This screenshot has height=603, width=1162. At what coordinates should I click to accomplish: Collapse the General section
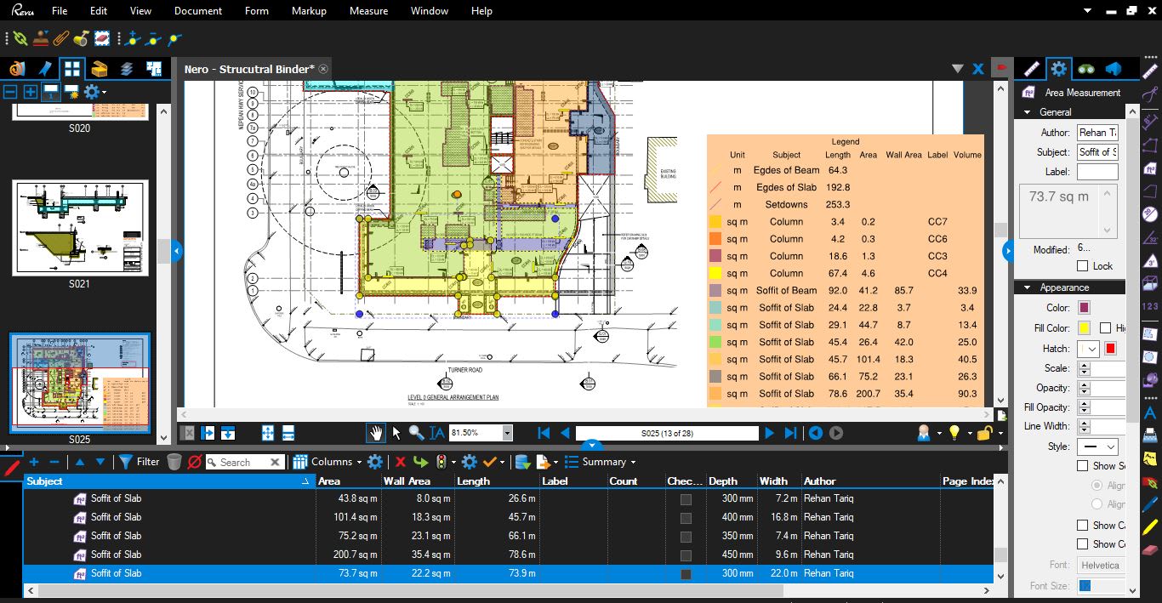pyautogui.click(x=1028, y=112)
